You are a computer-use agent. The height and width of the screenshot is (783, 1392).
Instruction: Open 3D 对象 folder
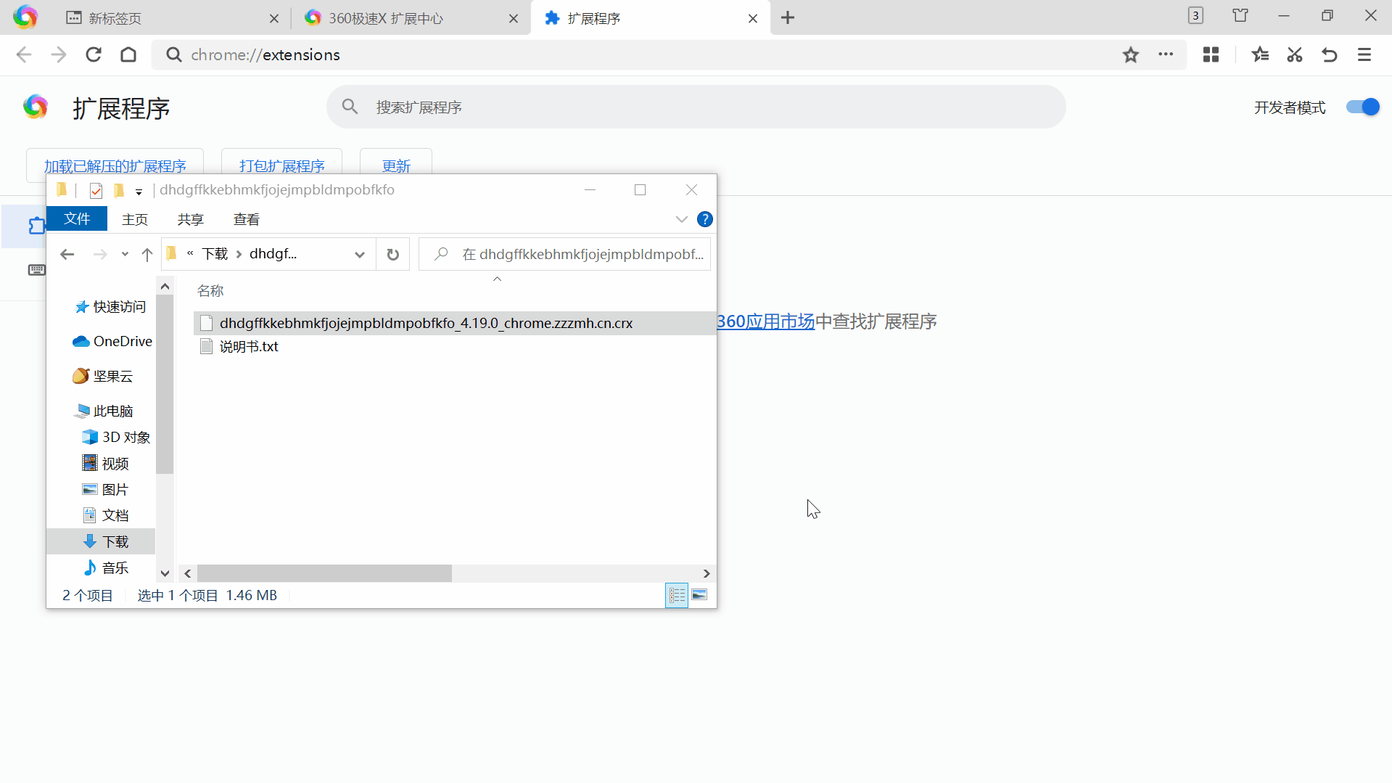click(116, 437)
